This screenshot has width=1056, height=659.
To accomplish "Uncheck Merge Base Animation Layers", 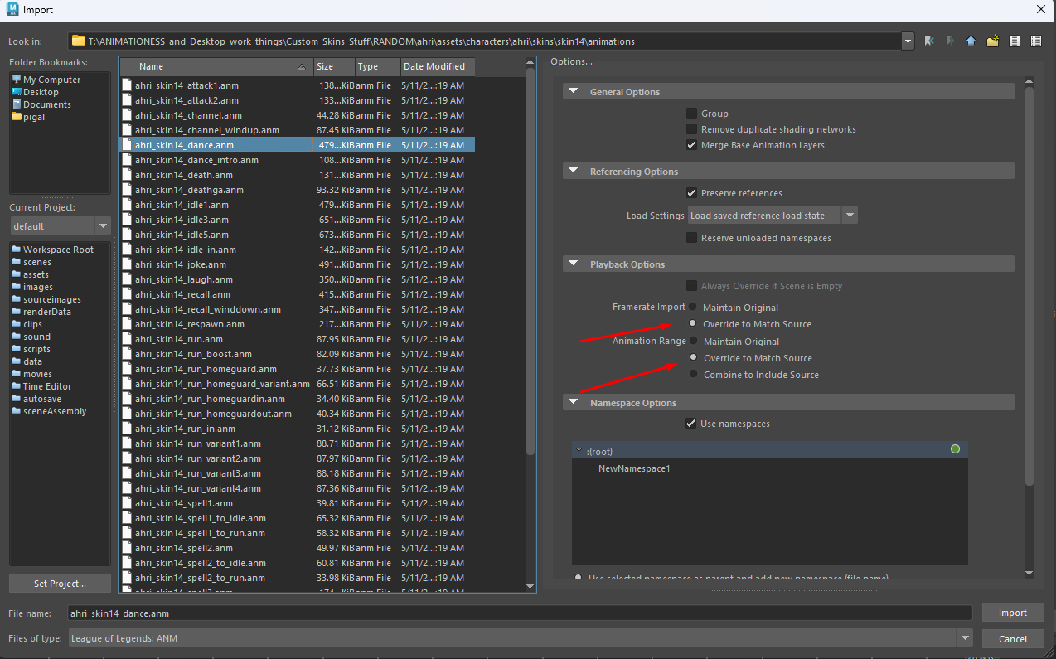I will coord(691,145).
